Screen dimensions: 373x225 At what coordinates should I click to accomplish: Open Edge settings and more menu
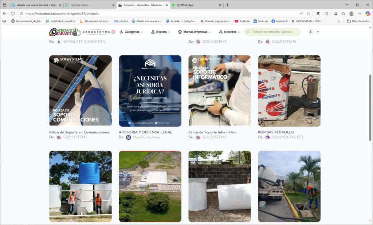(x=360, y=13)
